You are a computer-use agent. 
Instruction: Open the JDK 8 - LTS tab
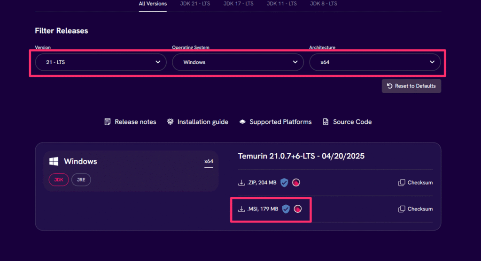click(x=323, y=4)
